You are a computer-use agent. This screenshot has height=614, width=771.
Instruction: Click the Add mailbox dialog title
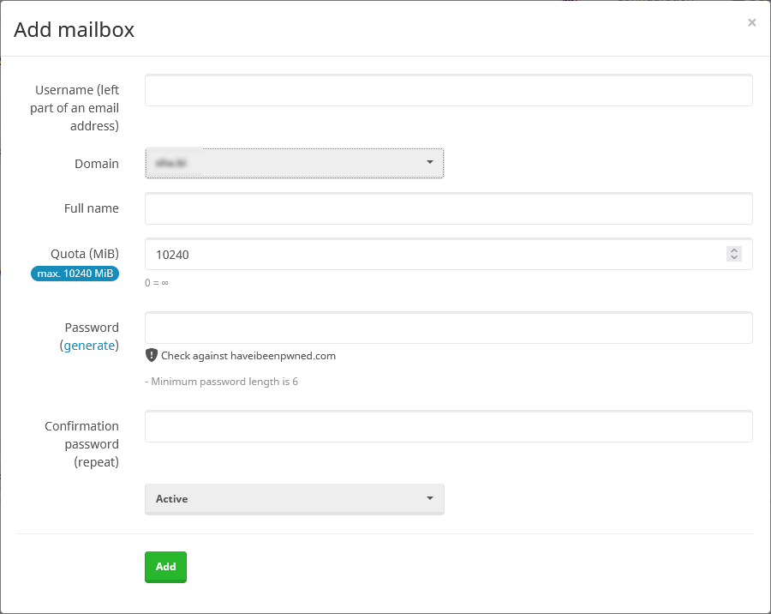75,30
